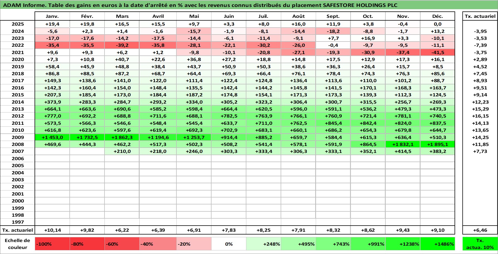The height and width of the screenshot is (254, 498).
Task: Select the +170,1 cell
Action: point(368,88)
